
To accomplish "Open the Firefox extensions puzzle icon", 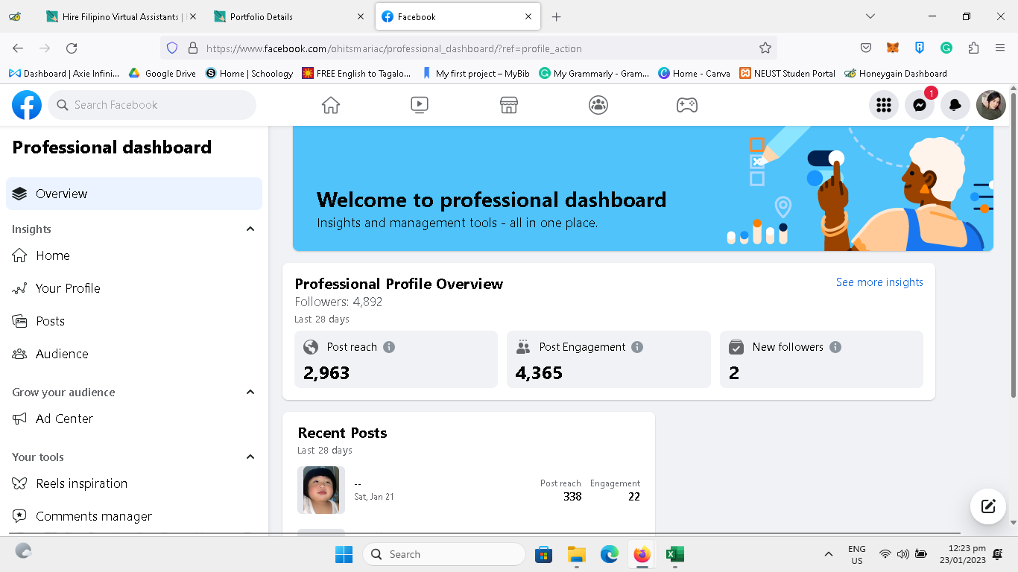I will [973, 48].
